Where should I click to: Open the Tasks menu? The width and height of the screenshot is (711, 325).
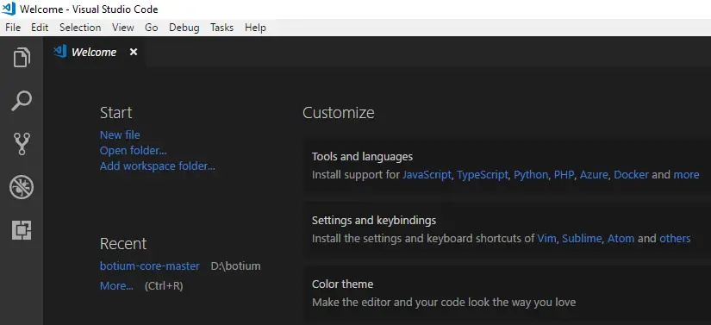pos(221,28)
